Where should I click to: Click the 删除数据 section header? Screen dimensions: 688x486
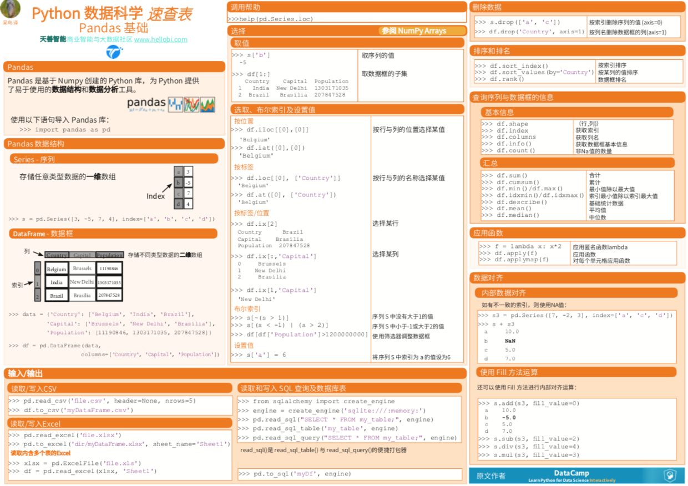[577, 7]
